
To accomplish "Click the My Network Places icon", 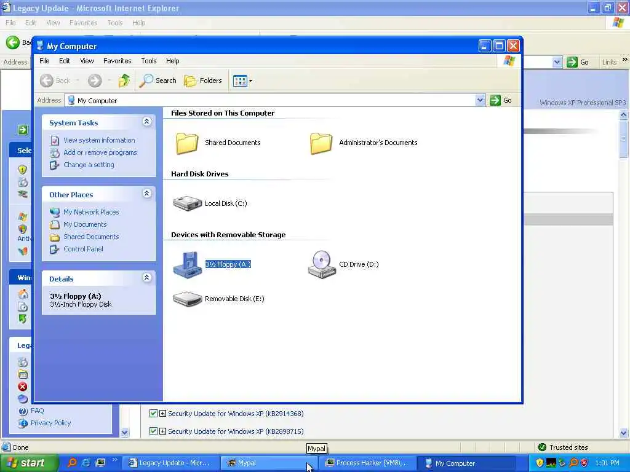I will [x=55, y=212].
